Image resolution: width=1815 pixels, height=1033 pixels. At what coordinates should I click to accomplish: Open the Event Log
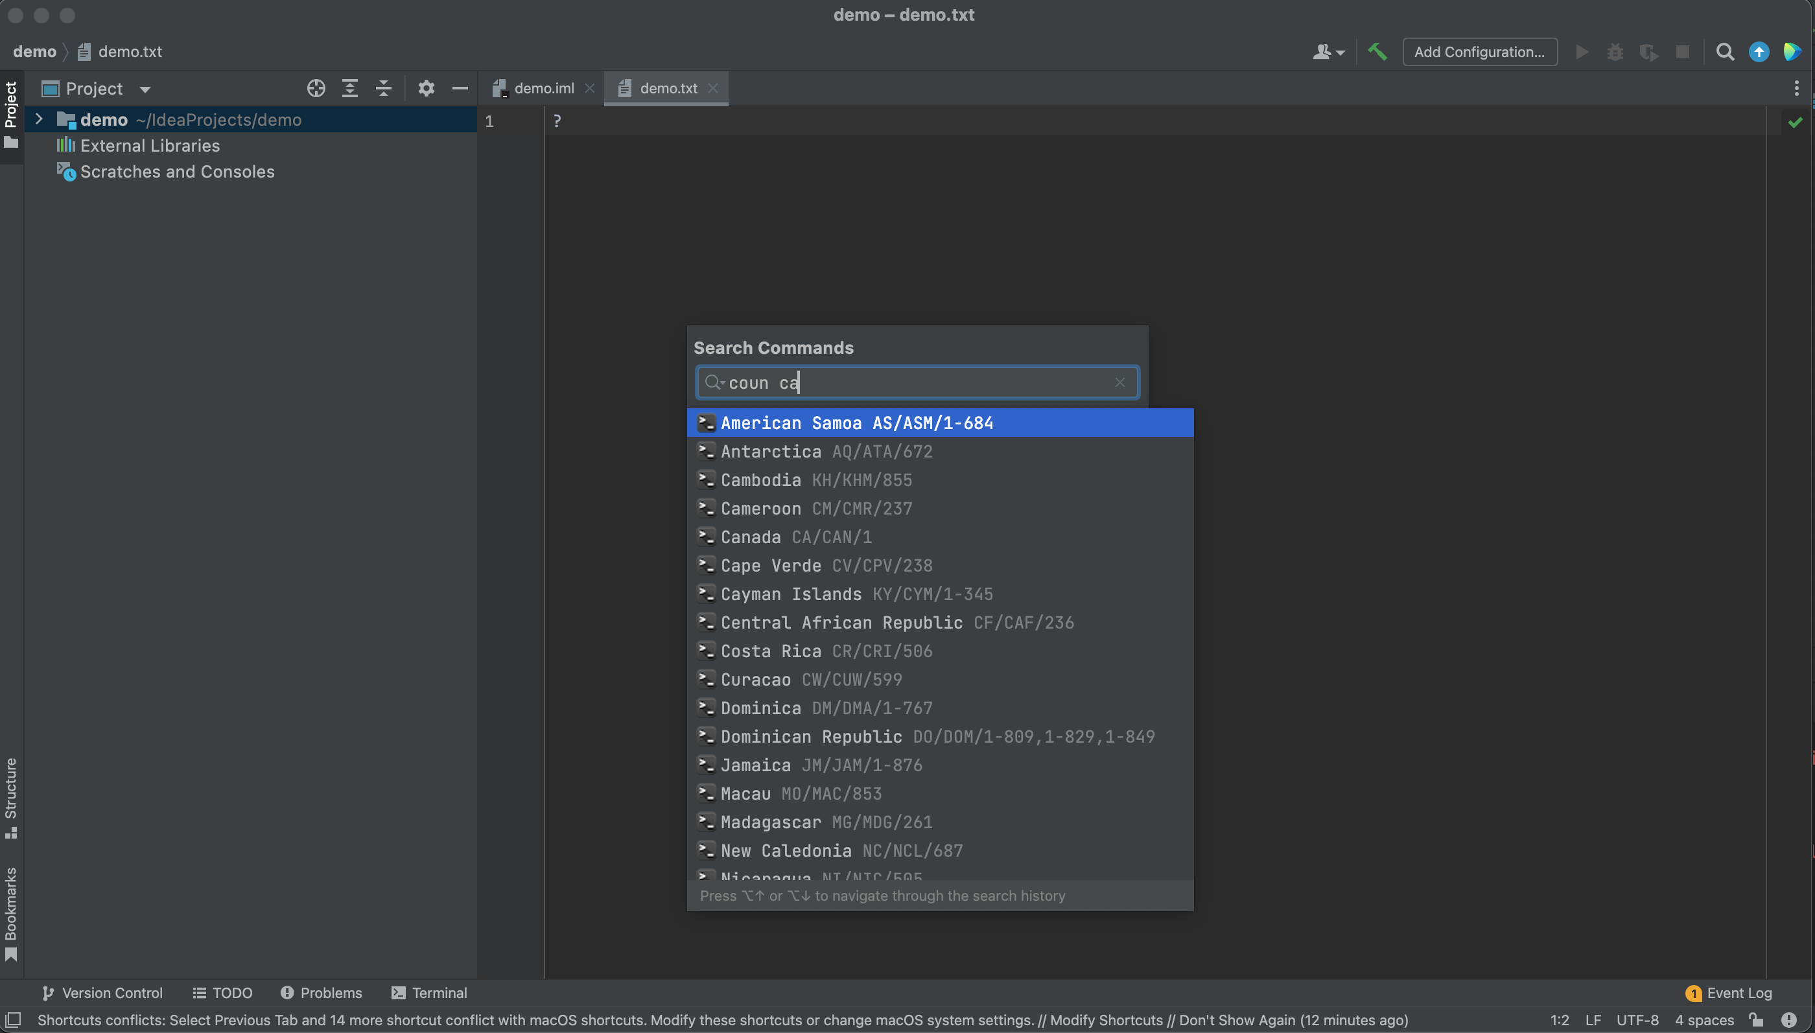point(1729,993)
